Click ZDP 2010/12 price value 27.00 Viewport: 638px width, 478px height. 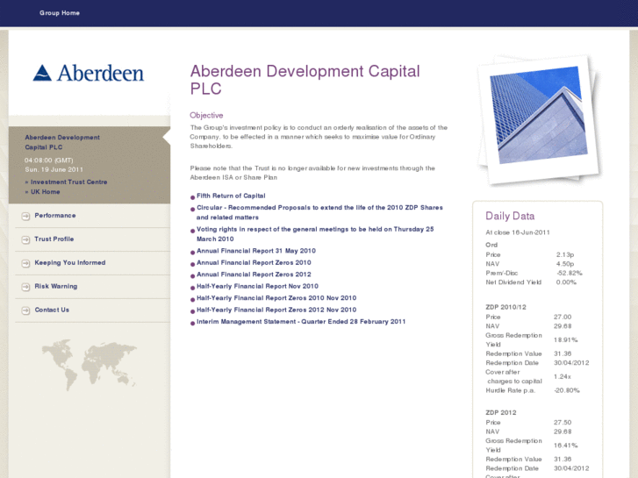(x=563, y=317)
